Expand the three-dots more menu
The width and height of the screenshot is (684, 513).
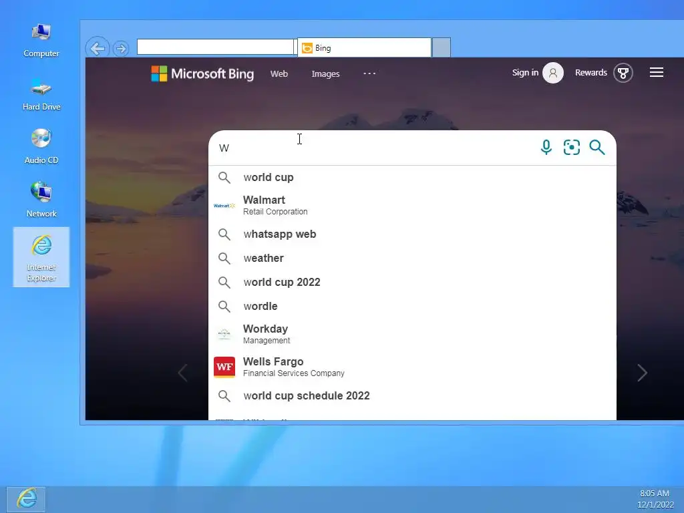[x=369, y=73]
